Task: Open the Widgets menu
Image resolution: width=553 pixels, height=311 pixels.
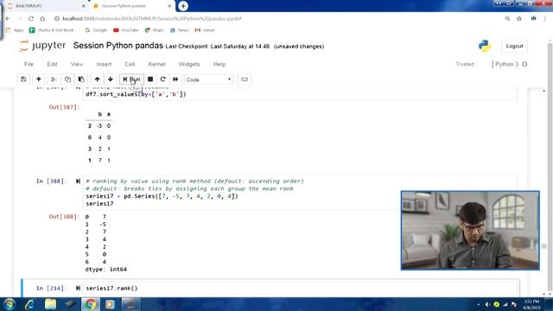Action: coord(189,64)
